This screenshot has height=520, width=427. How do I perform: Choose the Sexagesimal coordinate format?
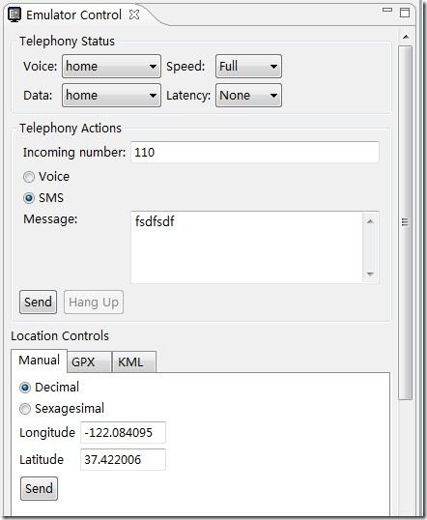25,409
